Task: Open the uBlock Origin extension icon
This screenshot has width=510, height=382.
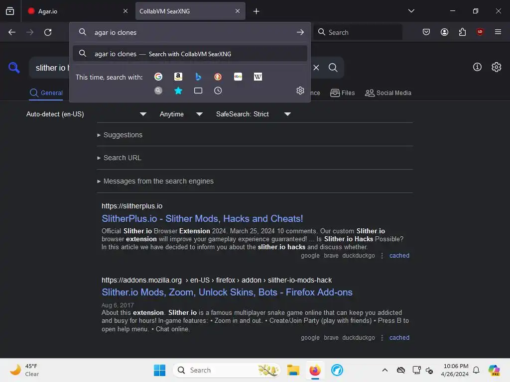Action: (x=480, y=32)
